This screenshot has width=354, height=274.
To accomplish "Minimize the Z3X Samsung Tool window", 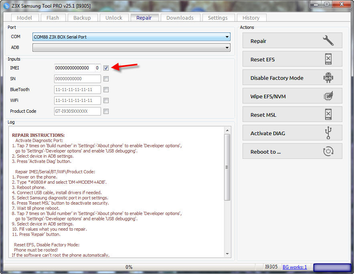I will point(316,4).
